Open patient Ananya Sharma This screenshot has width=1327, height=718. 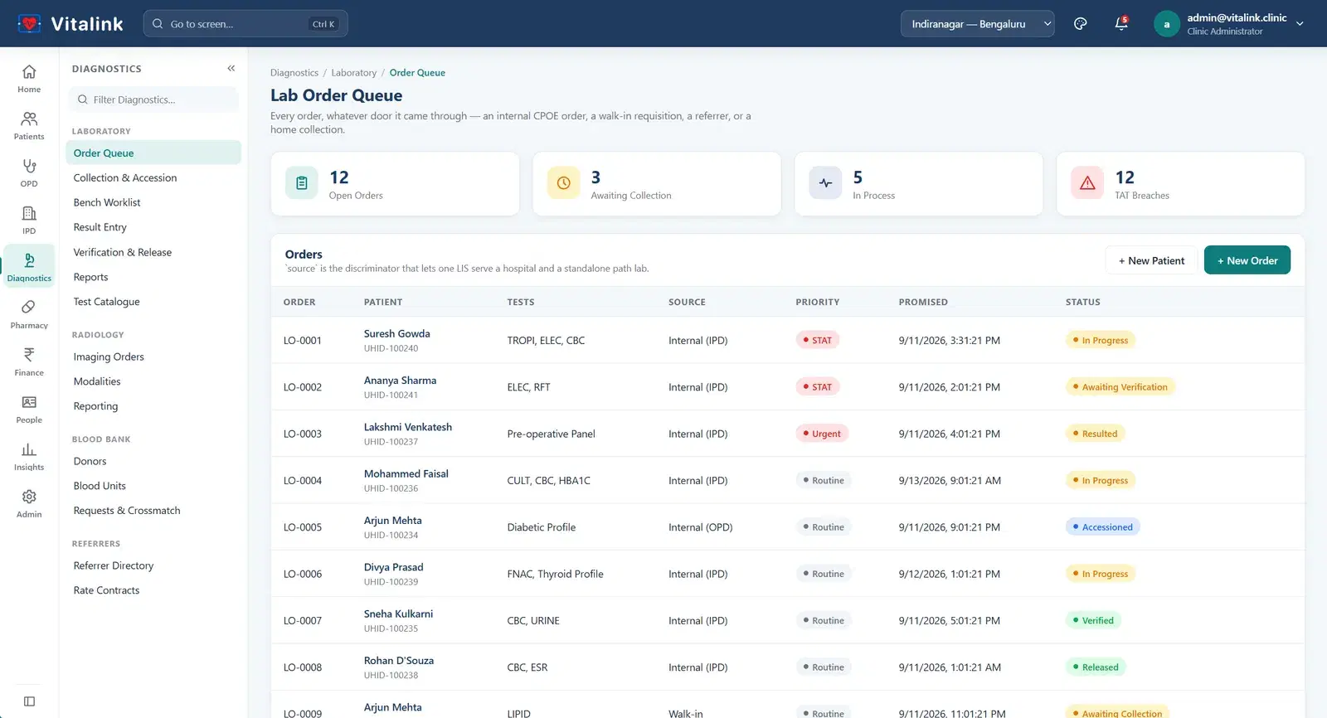point(400,381)
